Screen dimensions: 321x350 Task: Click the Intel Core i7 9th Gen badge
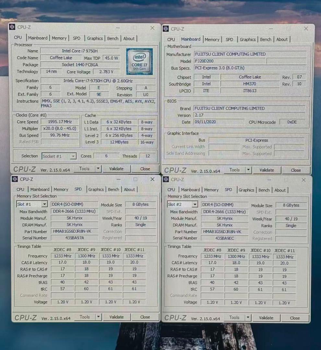pos(139,62)
